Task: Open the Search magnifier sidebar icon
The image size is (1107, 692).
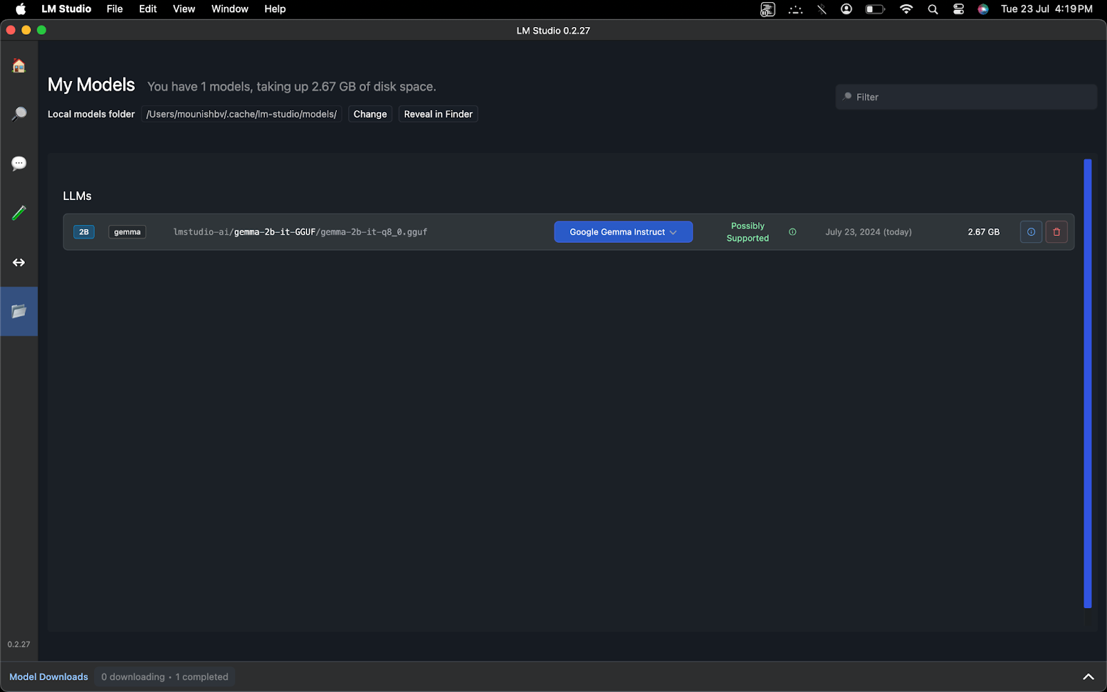Action: click(19, 114)
